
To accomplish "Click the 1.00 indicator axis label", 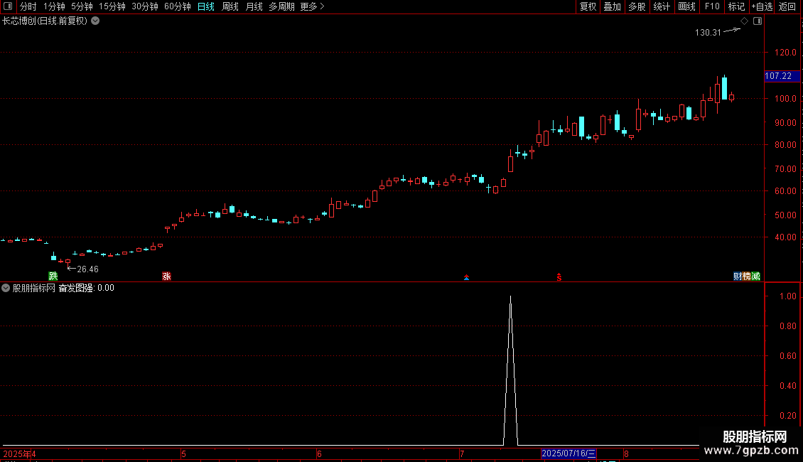I will pos(787,296).
